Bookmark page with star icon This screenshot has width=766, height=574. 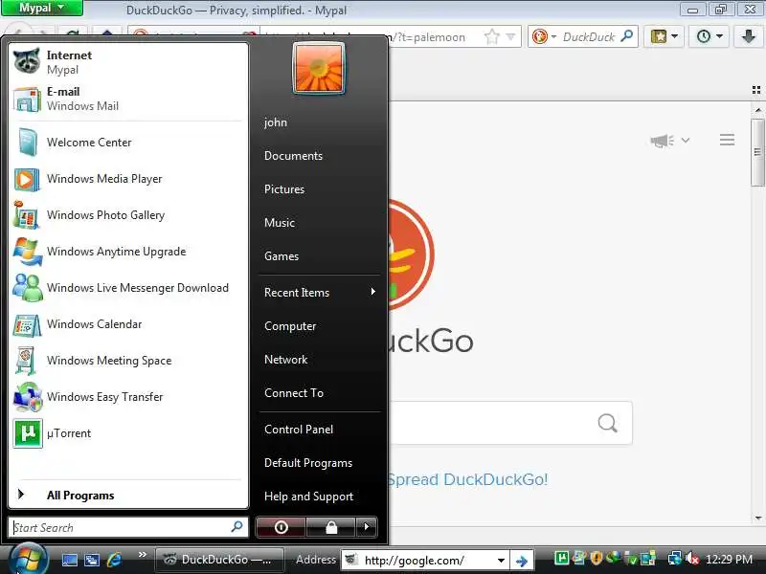pyautogui.click(x=492, y=36)
